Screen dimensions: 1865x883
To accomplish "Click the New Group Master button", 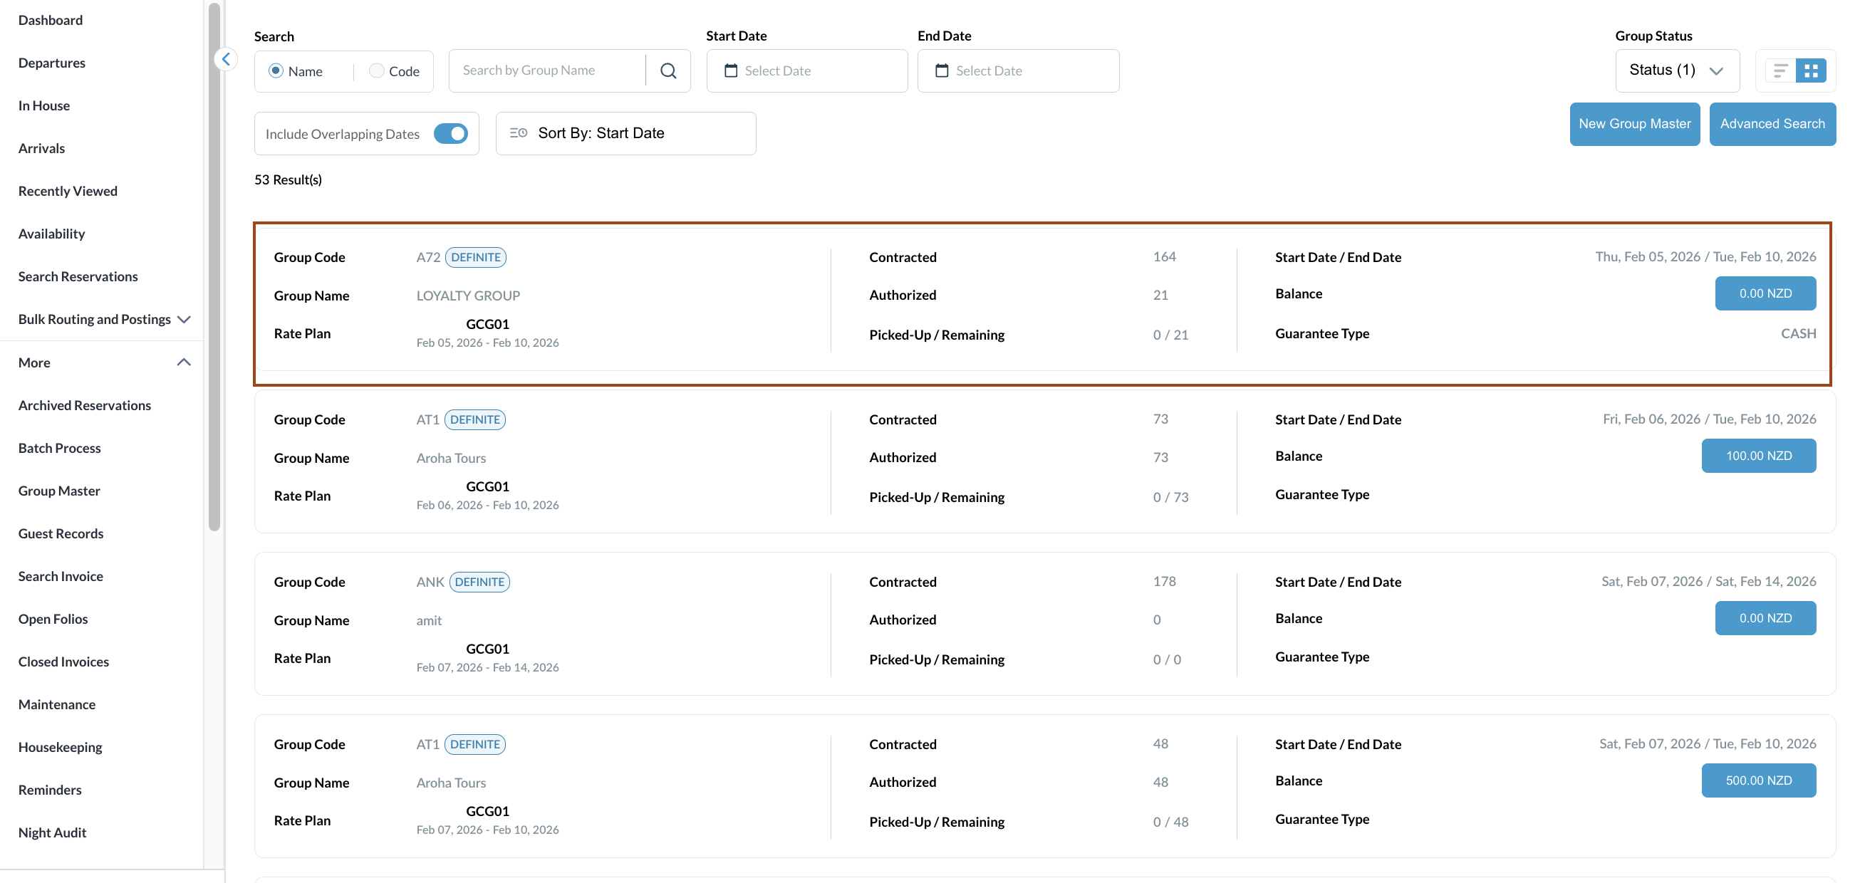I will [x=1634, y=124].
